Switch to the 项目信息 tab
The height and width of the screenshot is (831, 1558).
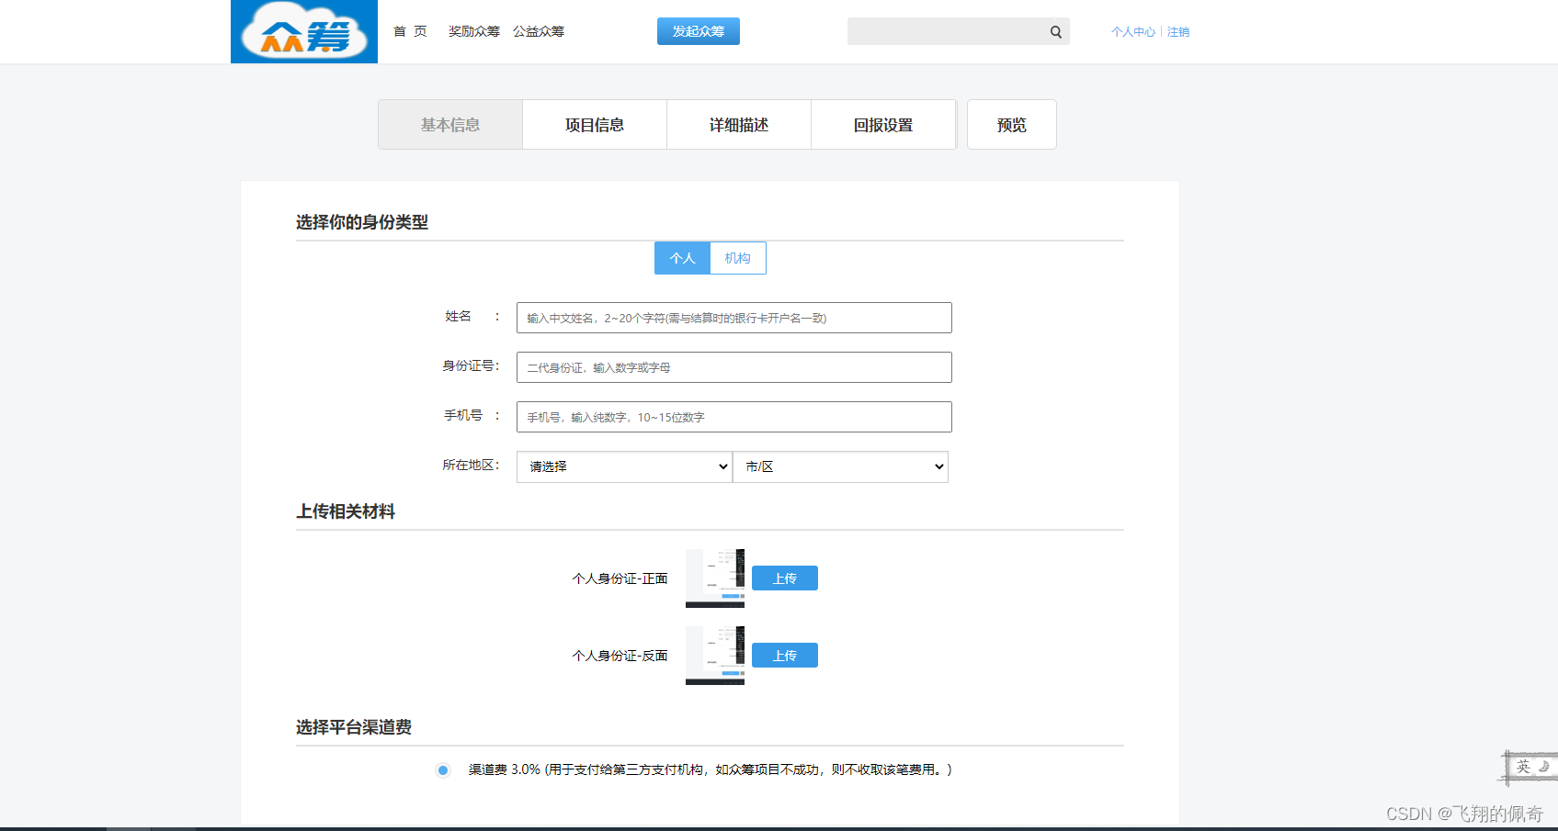595,125
